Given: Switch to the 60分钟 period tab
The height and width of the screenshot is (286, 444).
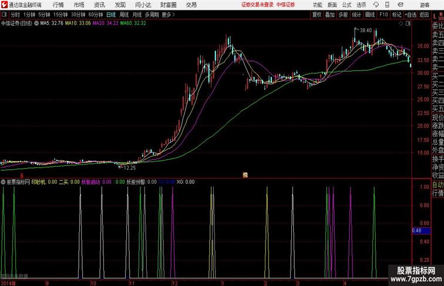Looking at the screenshot, I should click(x=96, y=15).
